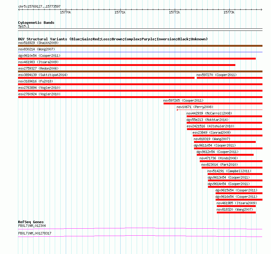This screenshot has height=254, width=271.
Task: Select the esv2421516 (Altshuler2010) label
Action: pos(210,126)
